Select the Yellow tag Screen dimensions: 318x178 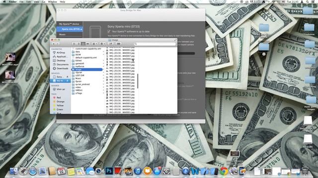click(61, 105)
